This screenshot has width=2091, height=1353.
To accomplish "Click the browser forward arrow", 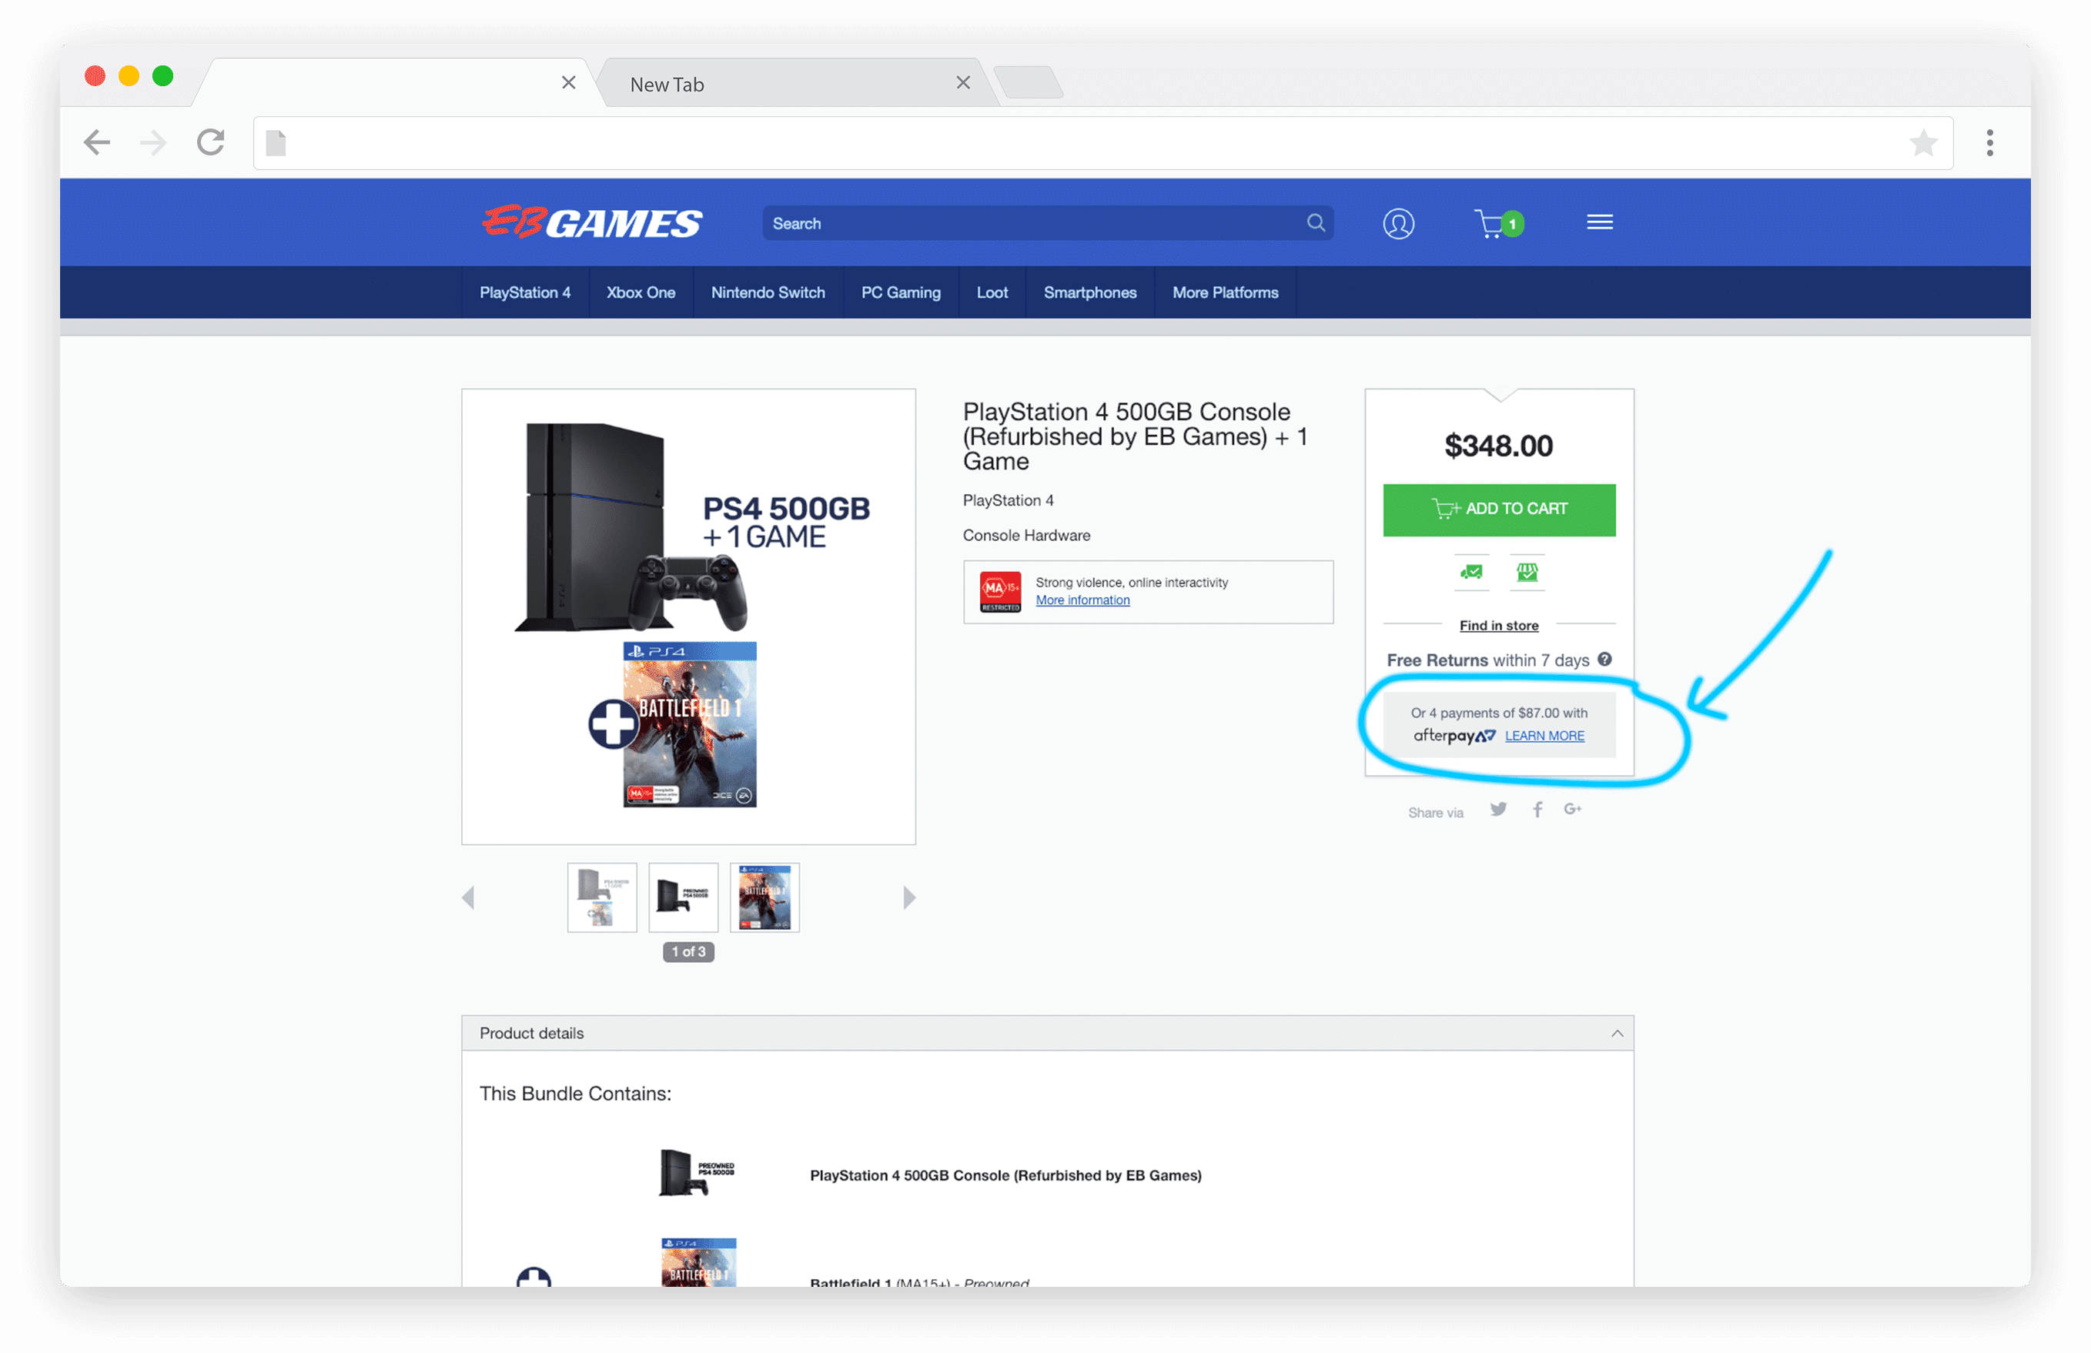I will tap(153, 142).
